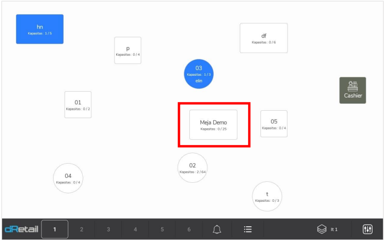Click the notification bell icon
This screenshot has height=240, width=384.
216,229
